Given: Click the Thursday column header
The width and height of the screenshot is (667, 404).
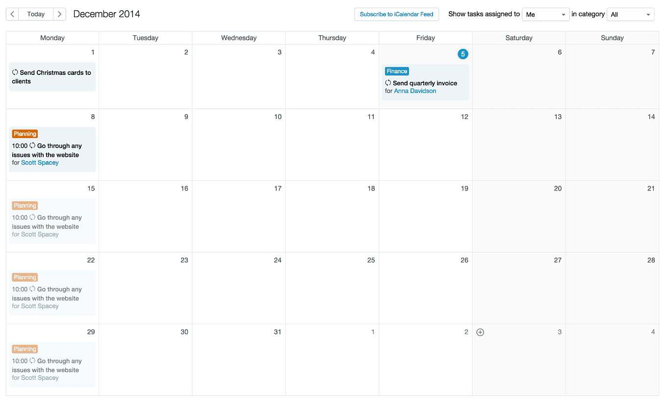Looking at the screenshot, I should (x=332, y=38).
